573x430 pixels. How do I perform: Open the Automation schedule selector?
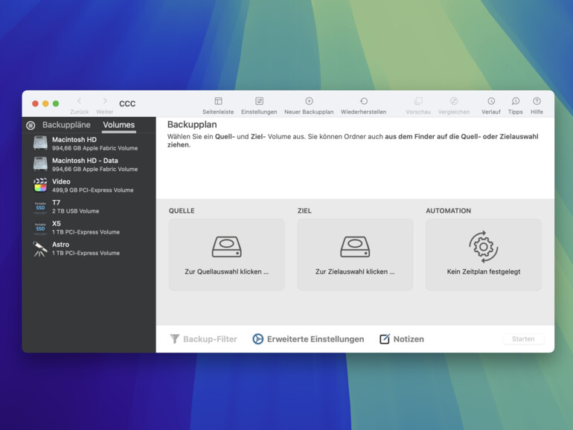coord(483,254)
